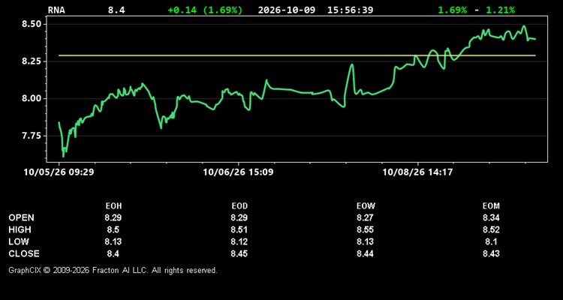The width and height of the screenshot is (563, 300).
Task: Click the EOW column header
Action: pyautogui.click(x=366, y=206)
